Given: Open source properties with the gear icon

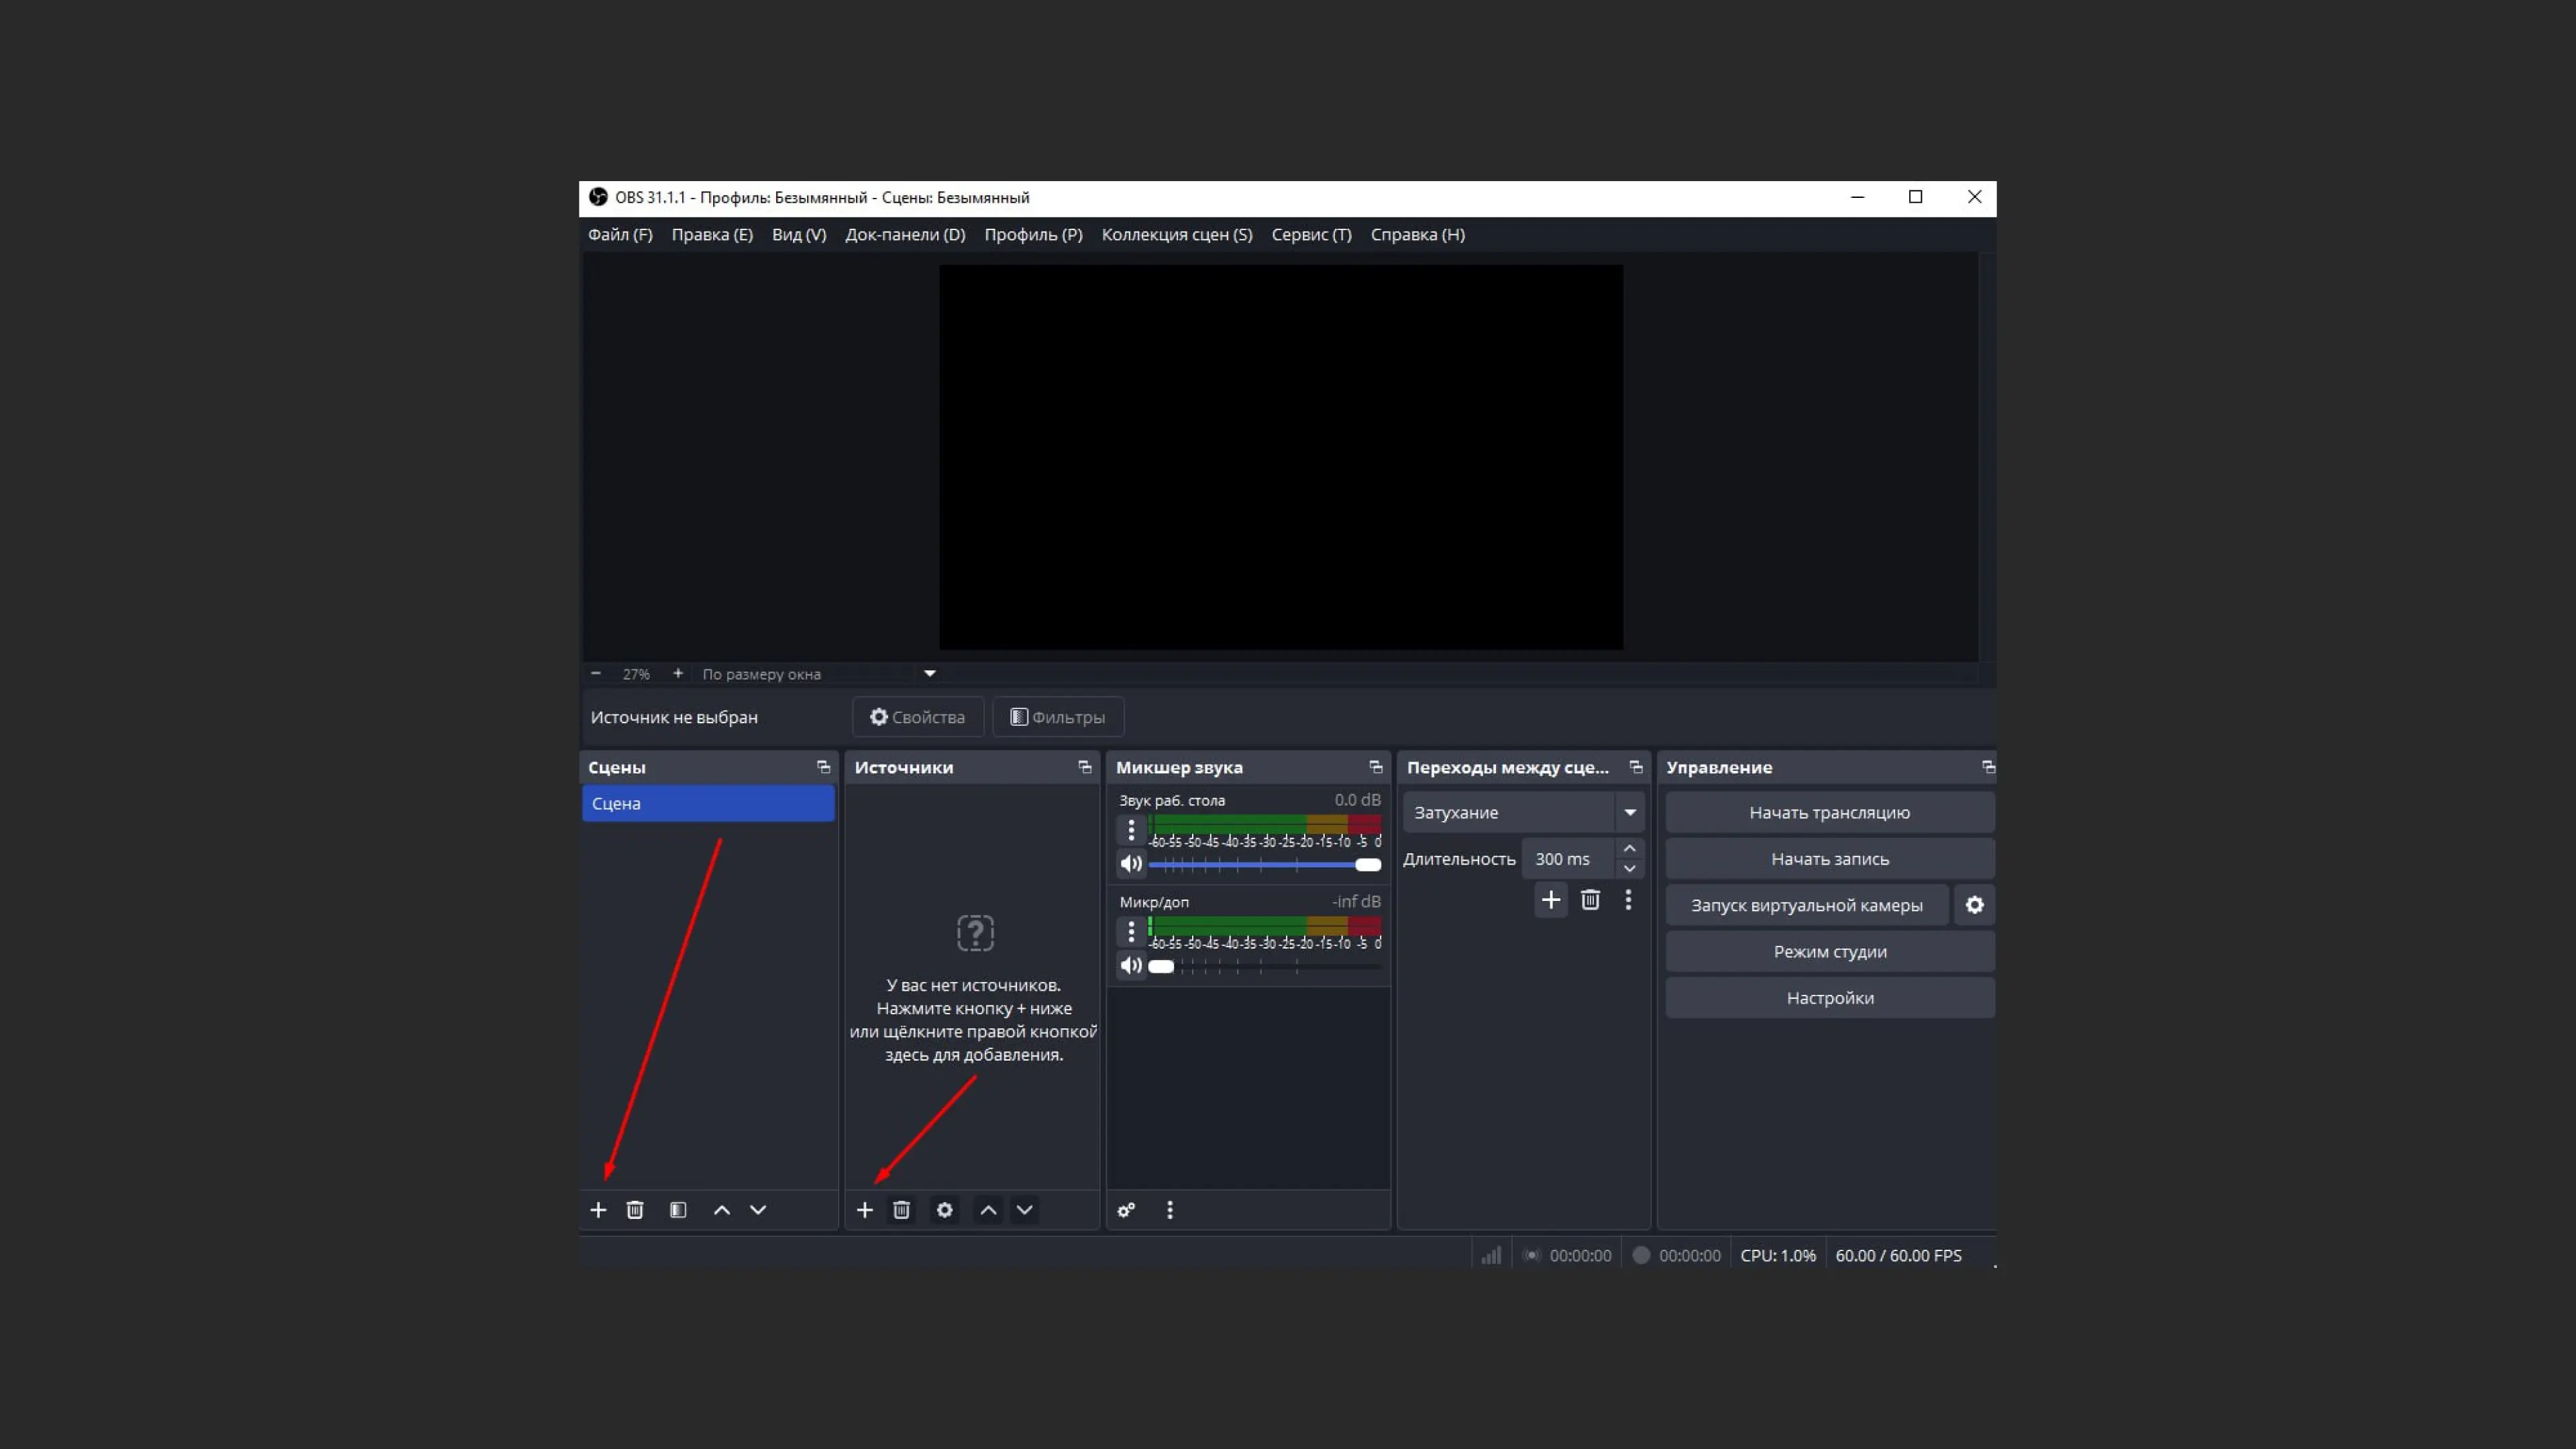Looking at the screenshot, I should 943,1209.
